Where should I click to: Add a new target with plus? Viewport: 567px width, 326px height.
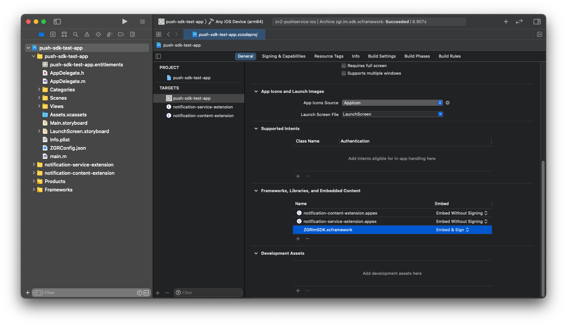click(x=158, y=293)
